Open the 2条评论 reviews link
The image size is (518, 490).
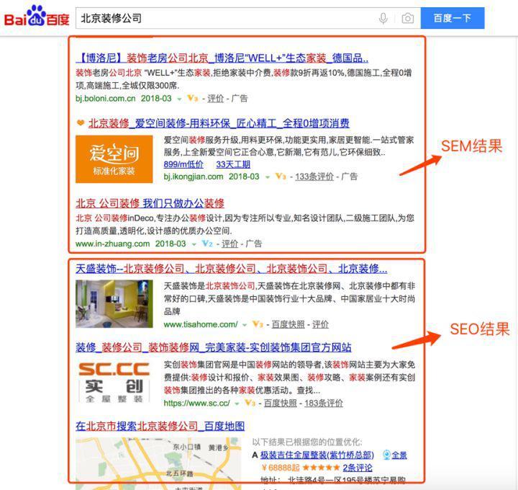tap(358, 468)
